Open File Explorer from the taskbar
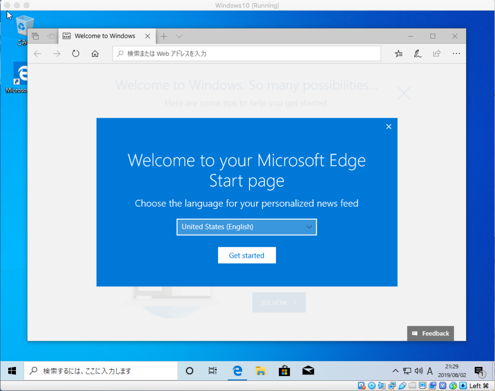495x391 pixels. click(261, 371)
